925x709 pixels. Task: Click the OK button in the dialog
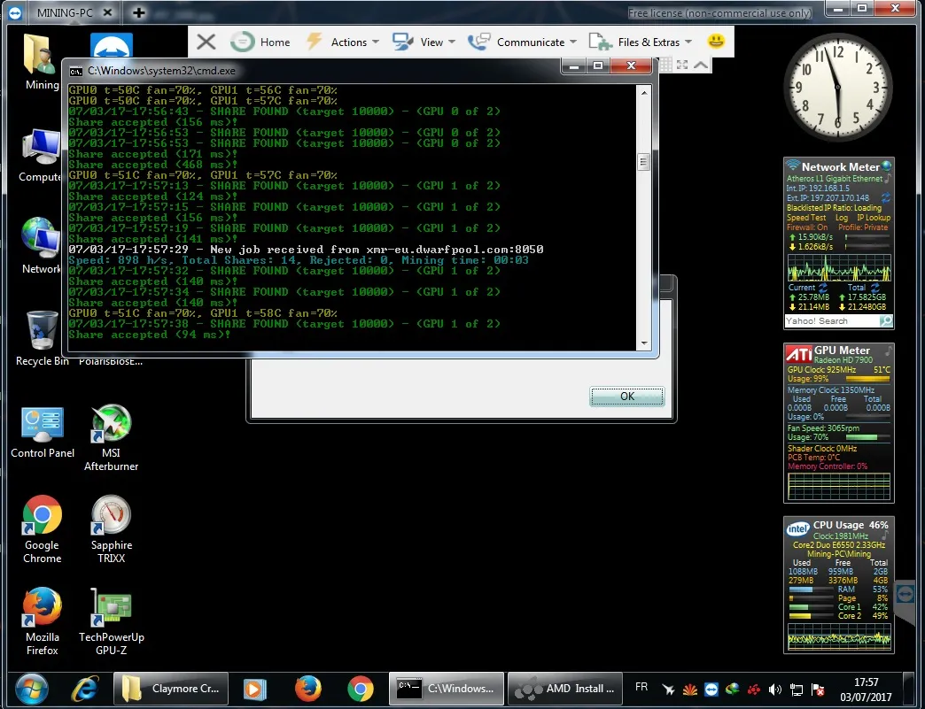[x=627, y=397]
